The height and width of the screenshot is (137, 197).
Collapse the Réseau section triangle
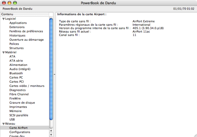(x=3, y=124)
